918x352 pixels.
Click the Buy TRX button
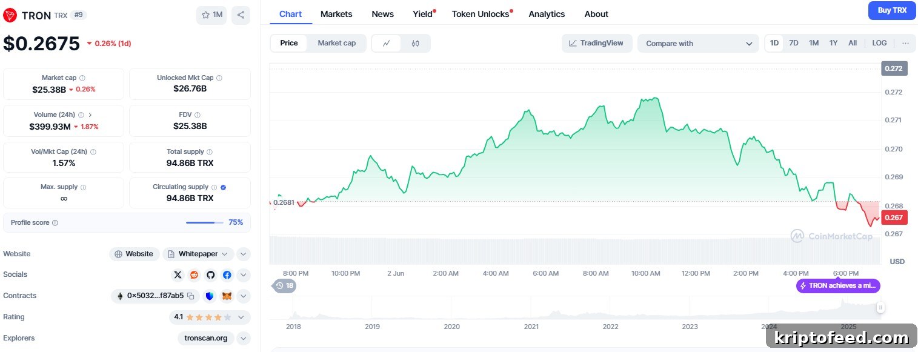(892, 10)
